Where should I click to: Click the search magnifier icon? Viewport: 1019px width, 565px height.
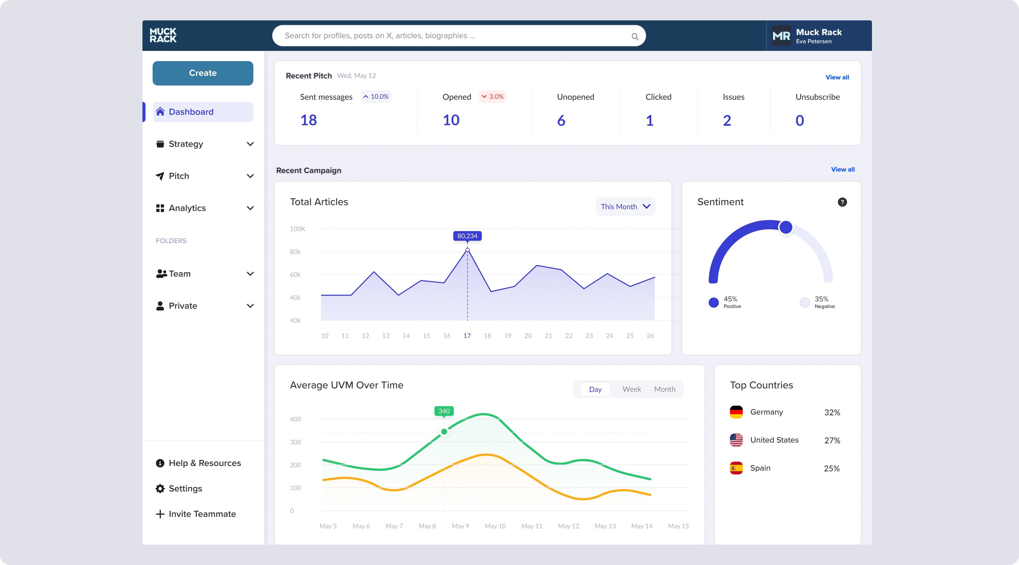point(634,36)
